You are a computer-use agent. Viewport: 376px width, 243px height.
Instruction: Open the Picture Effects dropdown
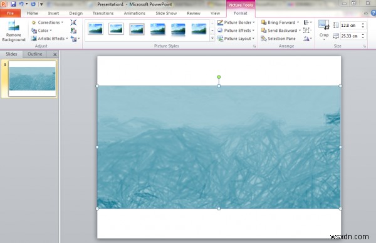(x=236, y=31)
